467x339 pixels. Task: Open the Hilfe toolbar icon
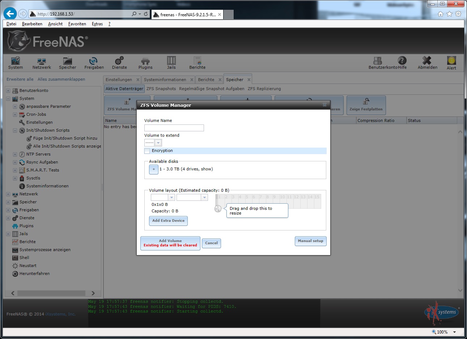coord(402,63)
